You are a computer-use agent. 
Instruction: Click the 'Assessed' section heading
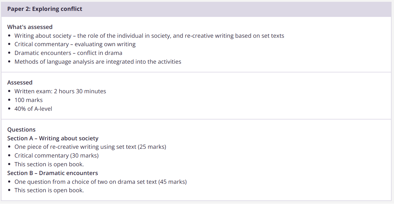coord(20,82)
